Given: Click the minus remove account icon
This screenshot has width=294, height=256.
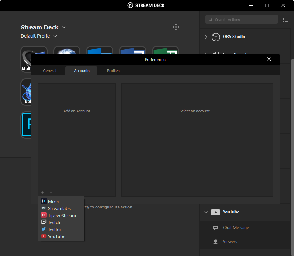Looking at the screenshot, I should pos(51,192).
